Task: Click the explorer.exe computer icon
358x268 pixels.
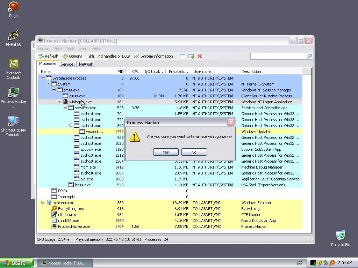Action: (x=49, y=202)
